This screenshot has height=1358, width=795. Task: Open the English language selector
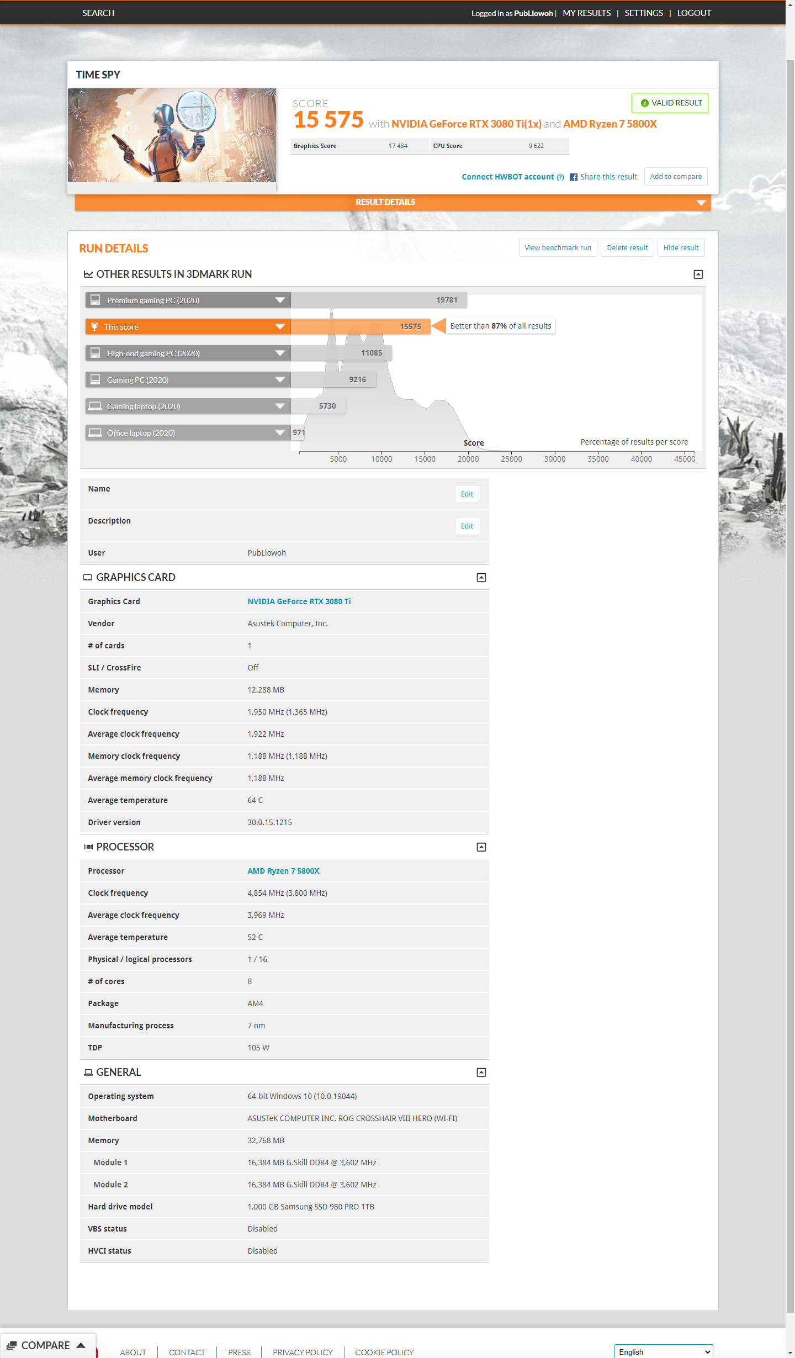point(664,1351)
